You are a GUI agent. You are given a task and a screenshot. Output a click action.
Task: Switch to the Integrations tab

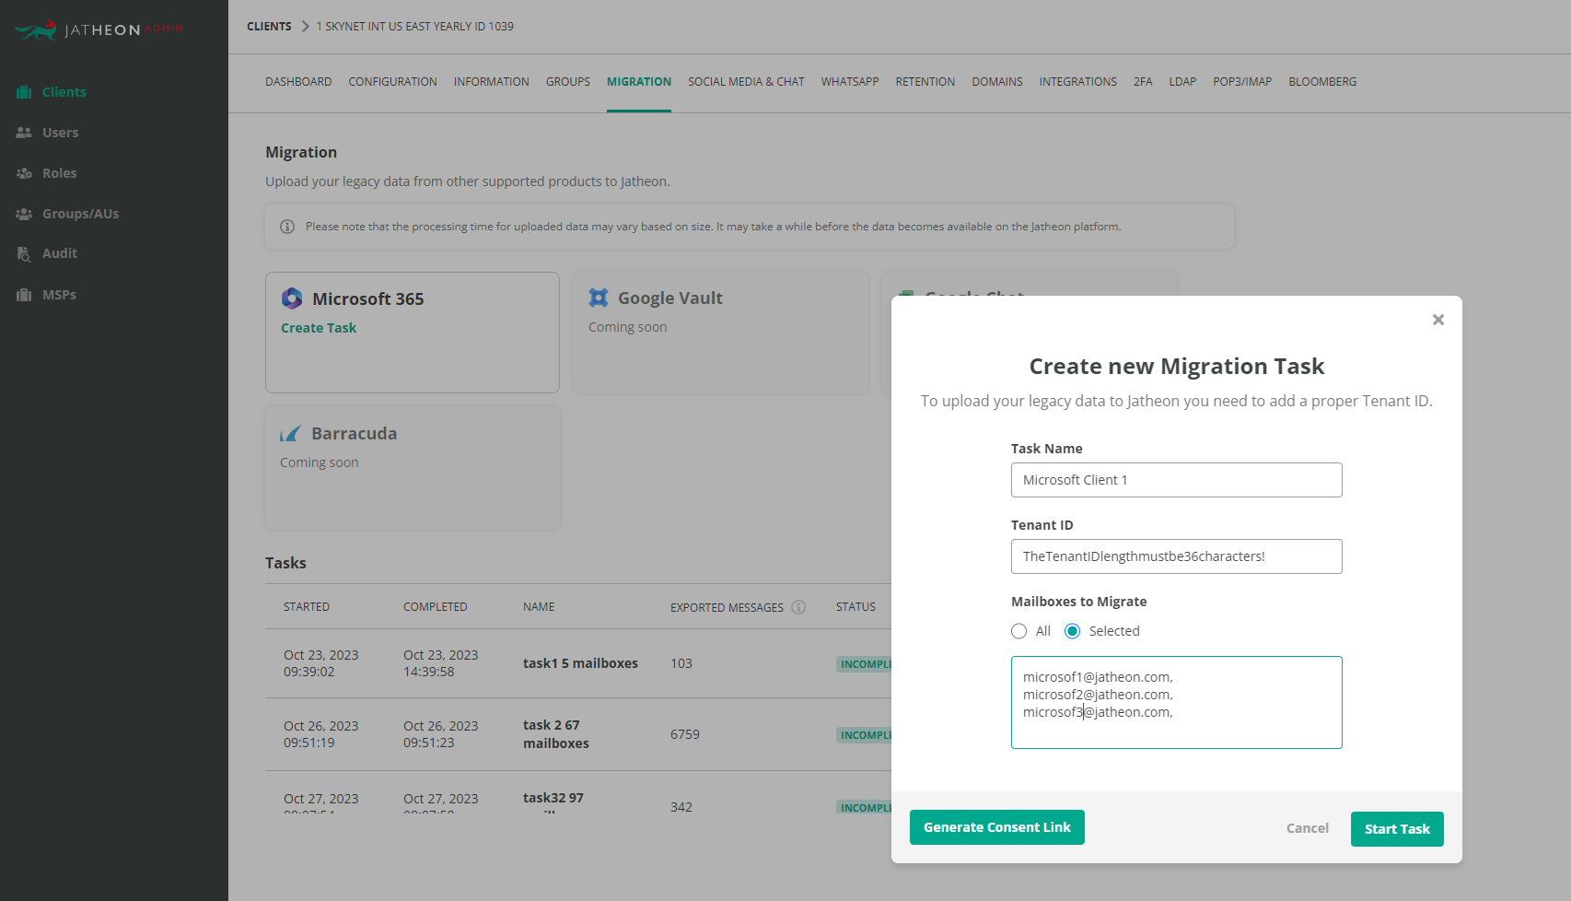click(x=1078, y=82)
